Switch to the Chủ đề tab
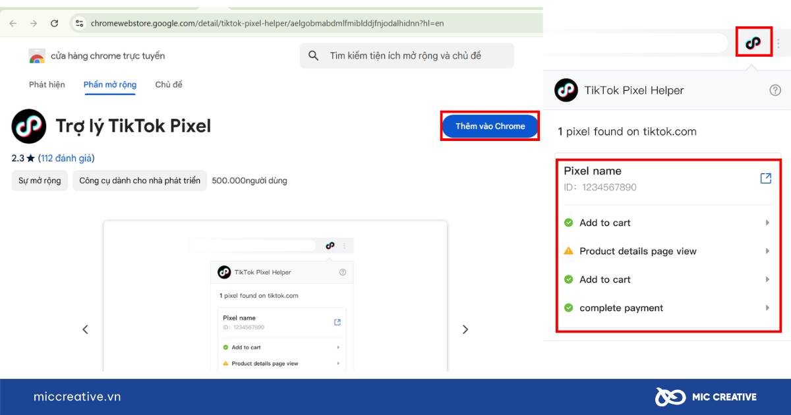791x415 pixels. point(169,84)
